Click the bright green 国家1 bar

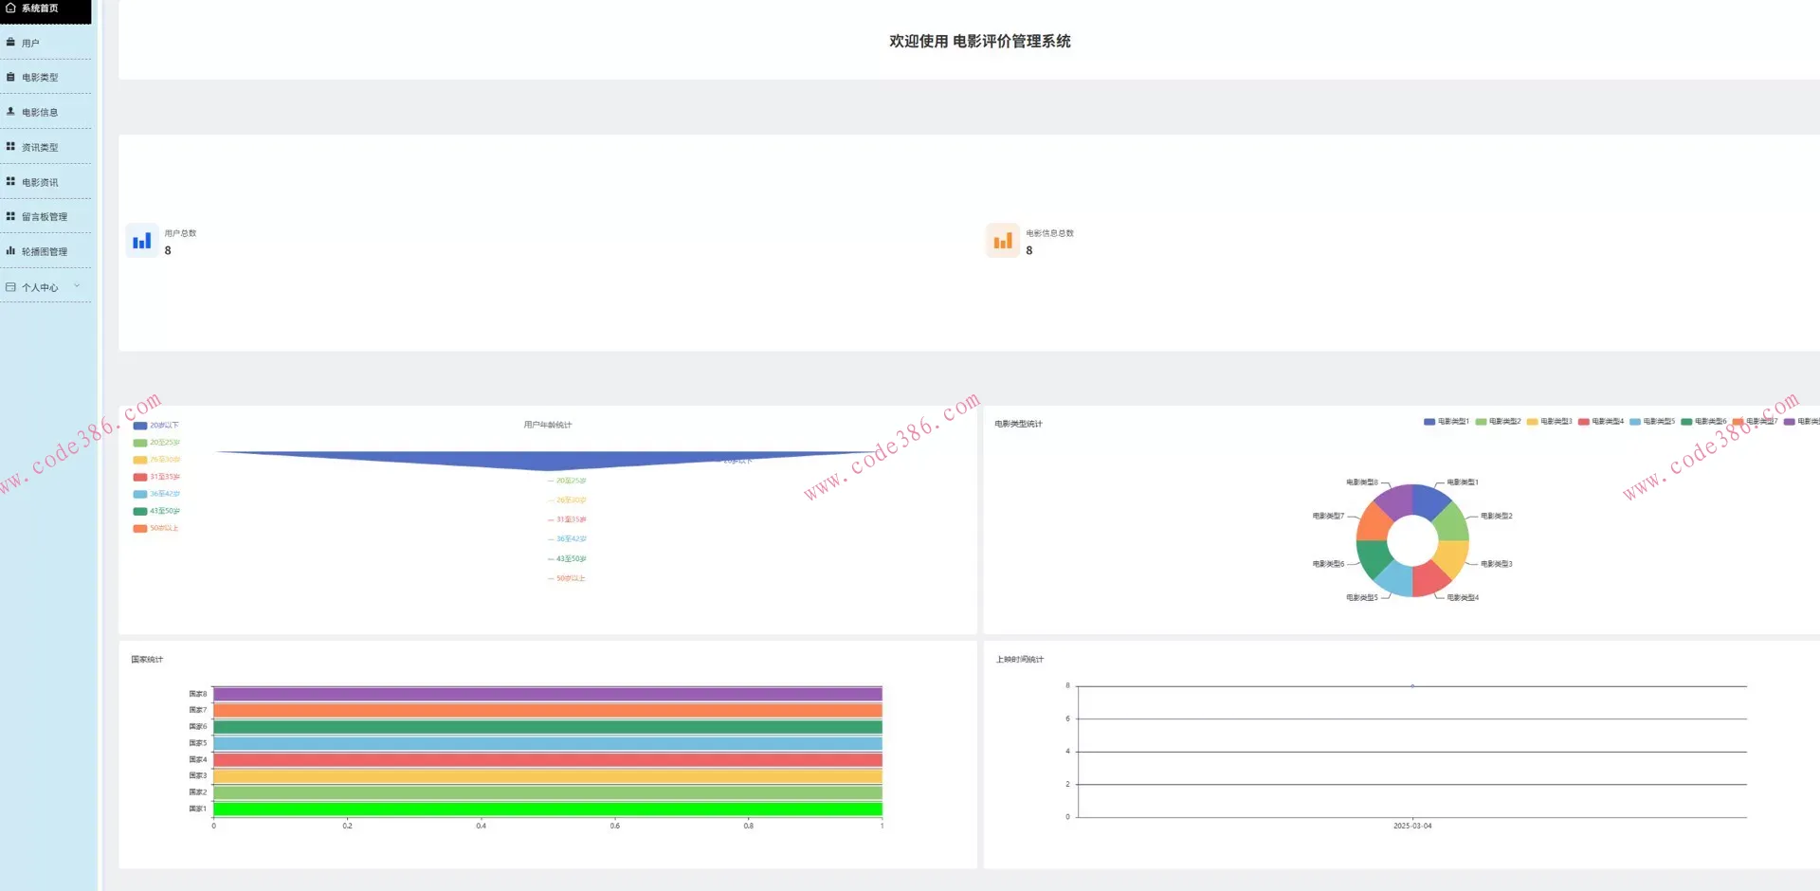(548, 809)
